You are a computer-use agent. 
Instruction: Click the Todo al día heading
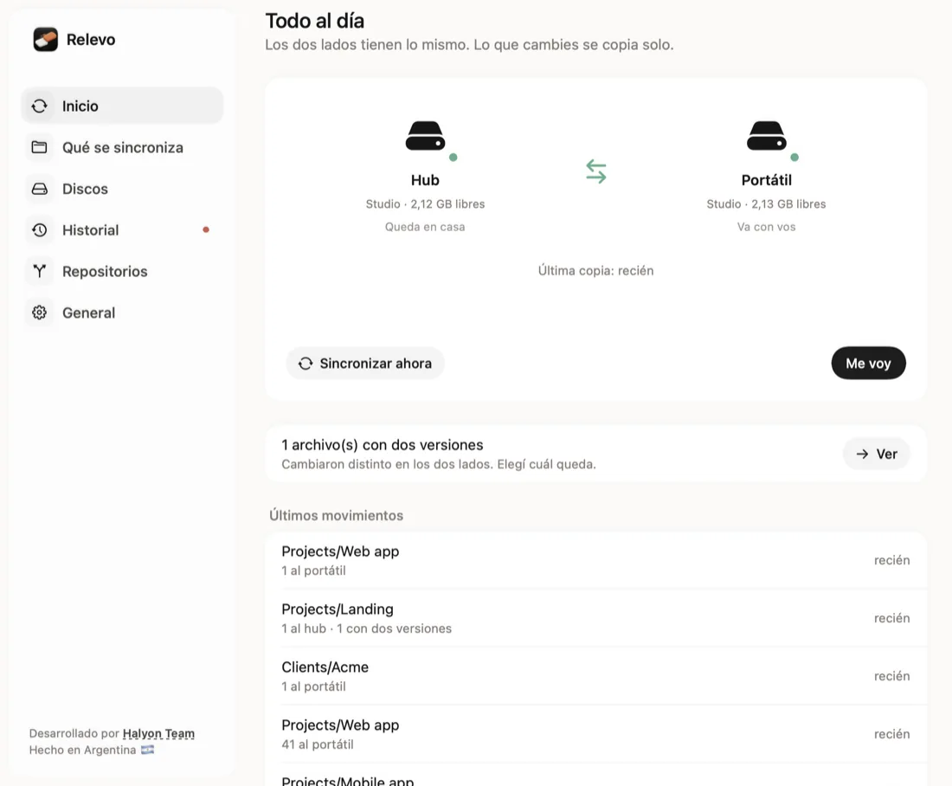(314, 21)
